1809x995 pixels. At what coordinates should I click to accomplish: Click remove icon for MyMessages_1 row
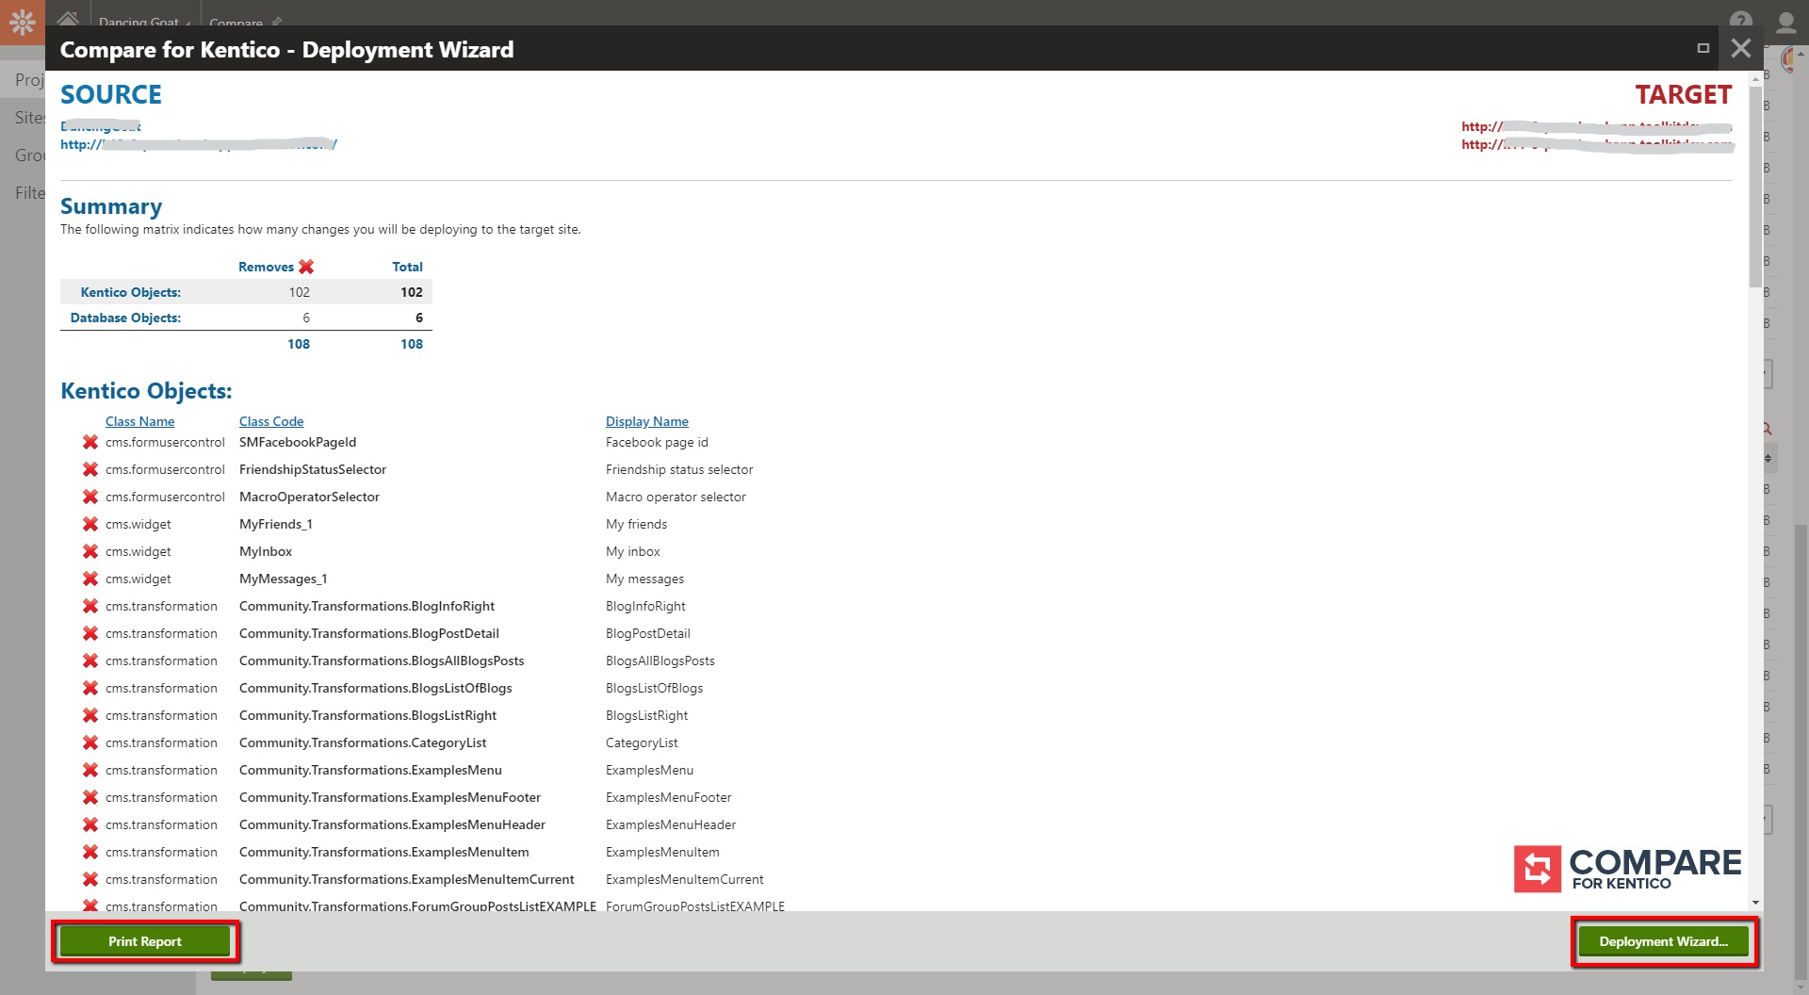point(90,579)
